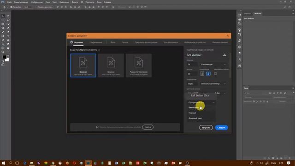
Task: Open the Info panel icon in right dock
Action: 240,47
